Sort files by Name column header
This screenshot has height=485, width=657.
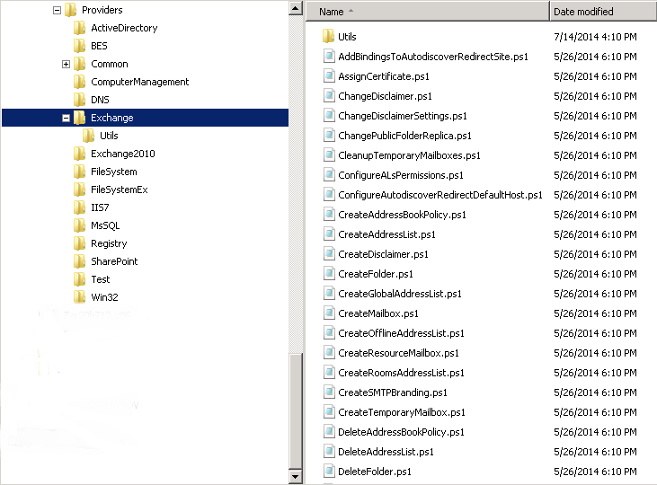click(x=428, y=12)
